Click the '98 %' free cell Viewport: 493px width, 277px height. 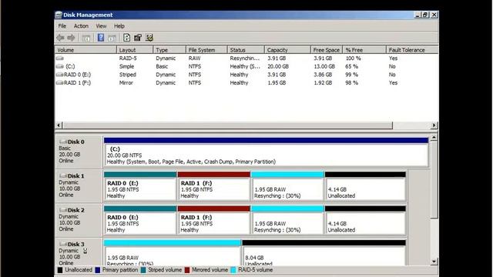click(351, 83)
